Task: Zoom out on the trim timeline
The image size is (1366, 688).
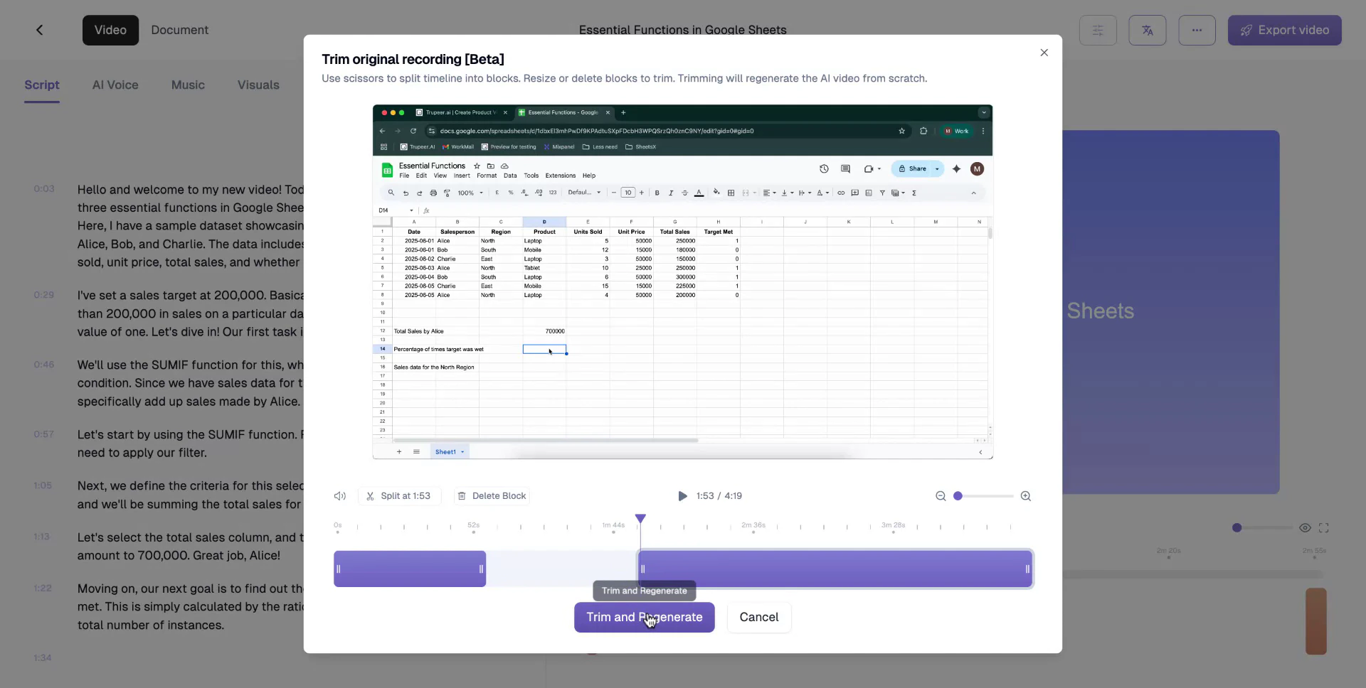Action: pyautogui.click(x=941, y=496)
